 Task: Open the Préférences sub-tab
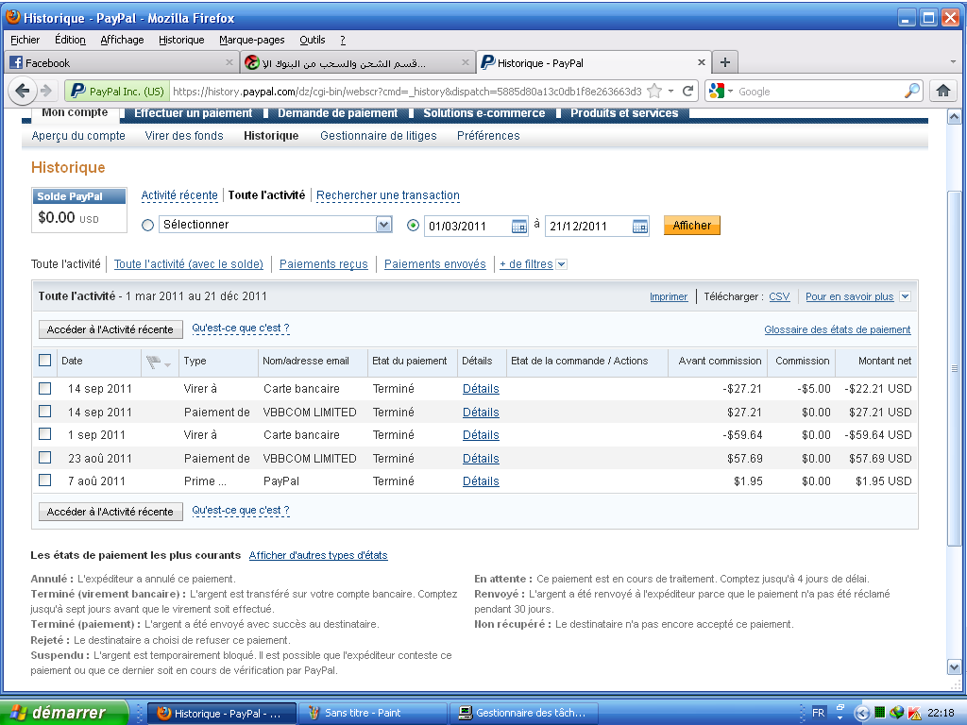pyautogui.click(x=488, y=136)
